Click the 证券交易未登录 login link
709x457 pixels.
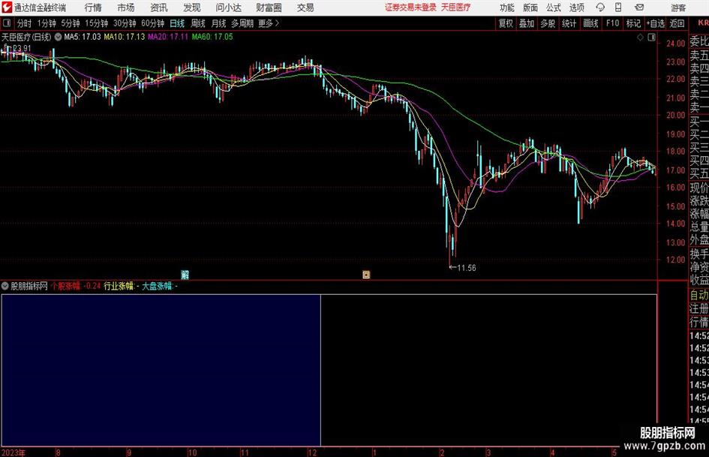pos(410,8)
